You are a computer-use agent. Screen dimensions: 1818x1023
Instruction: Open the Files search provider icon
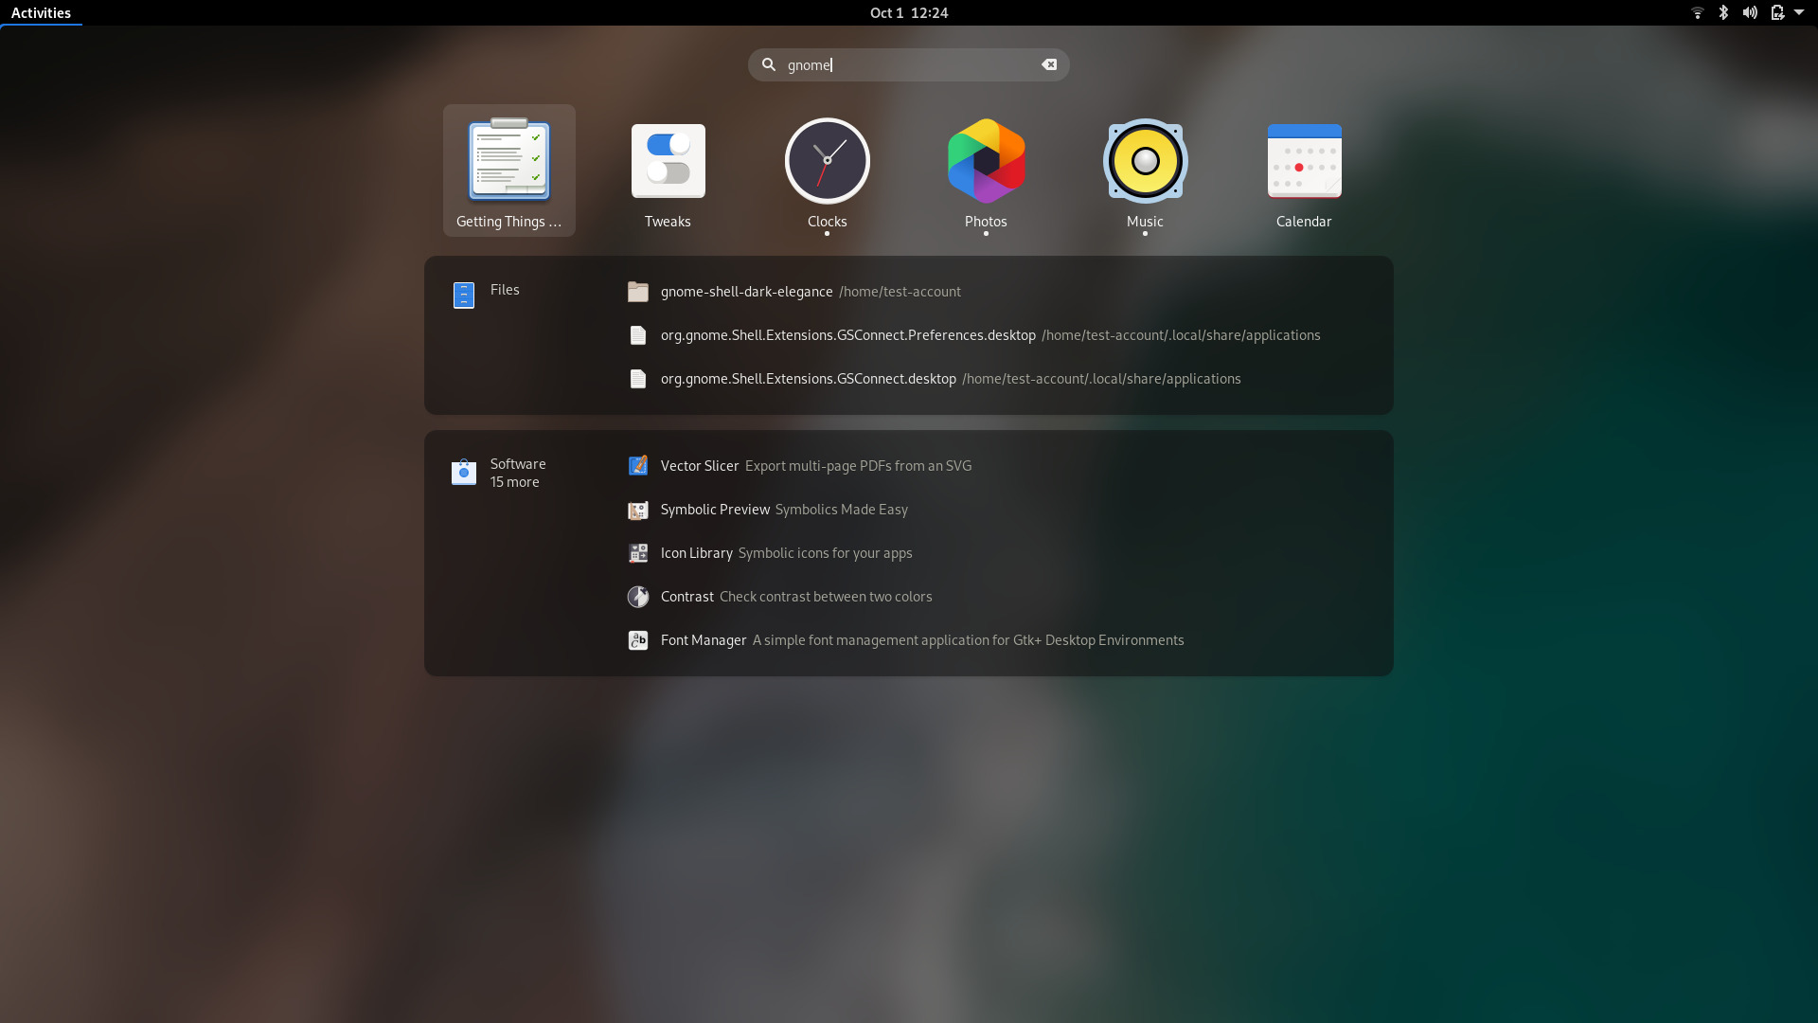pos(464,296)
